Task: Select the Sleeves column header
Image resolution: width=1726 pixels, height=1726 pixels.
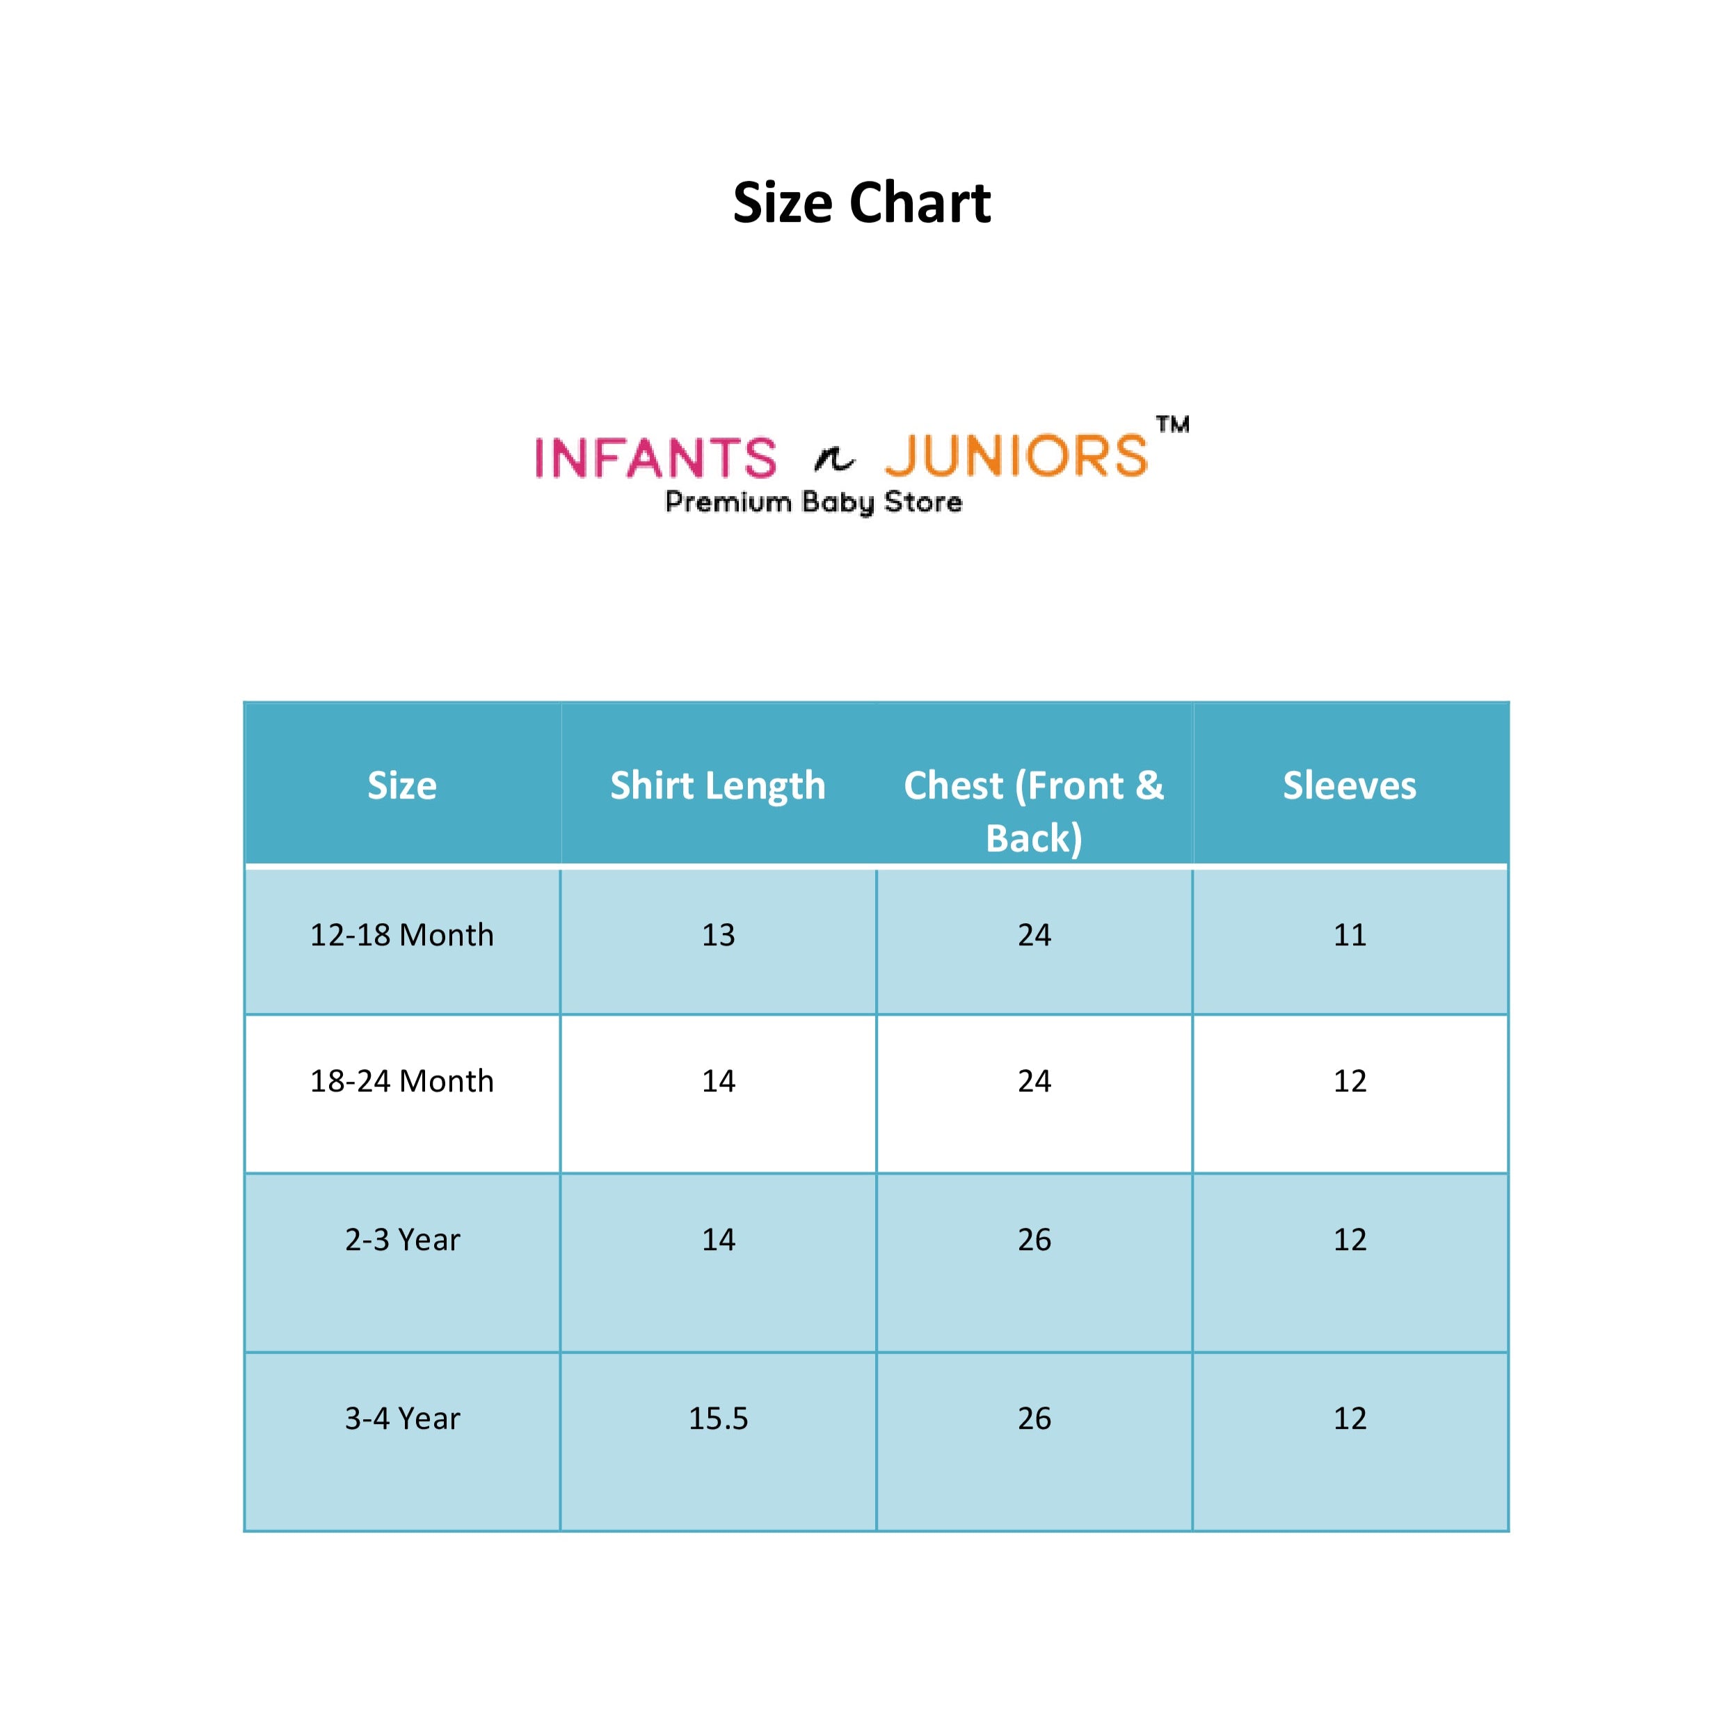Action: [x=1349, y=785]
